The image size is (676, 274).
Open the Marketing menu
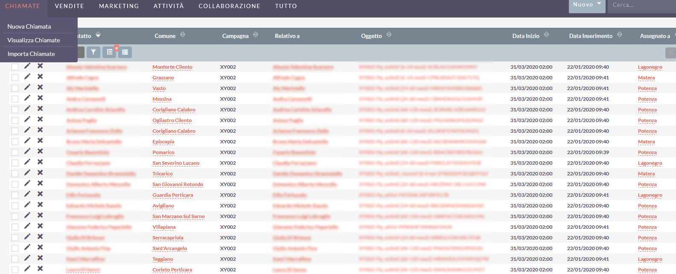[119, 6]
